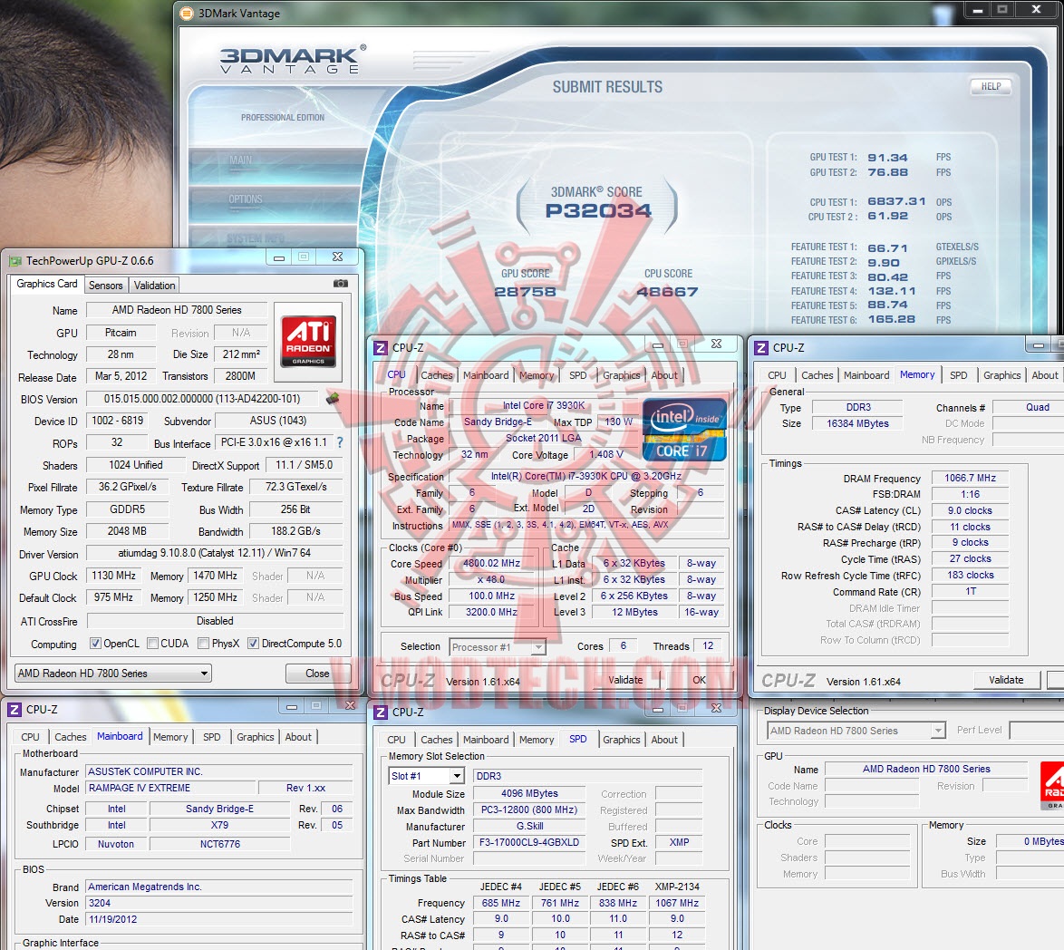Click the CPU-Z CPU window title icon
This screenshot has height=950, width=1064.
coord(381,347)
